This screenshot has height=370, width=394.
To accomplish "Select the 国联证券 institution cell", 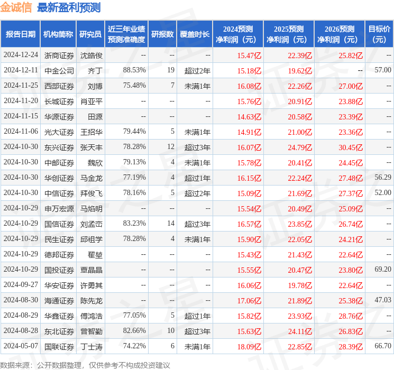I will (59, 346).
